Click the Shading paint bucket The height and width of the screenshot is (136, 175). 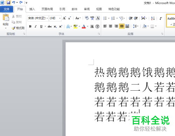(x=144, y=26)
